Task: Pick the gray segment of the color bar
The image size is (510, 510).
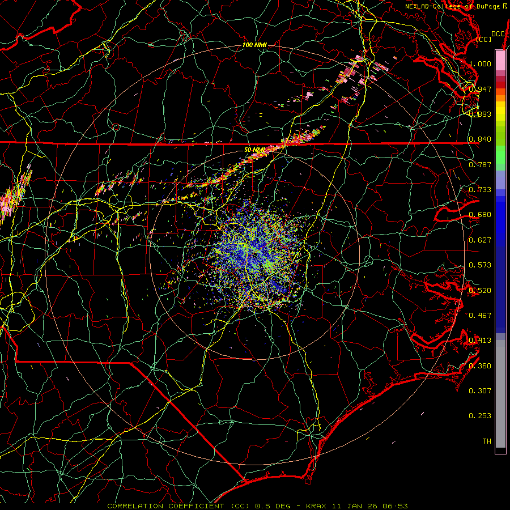Action: pyautogui.click(x=500, y=394)
